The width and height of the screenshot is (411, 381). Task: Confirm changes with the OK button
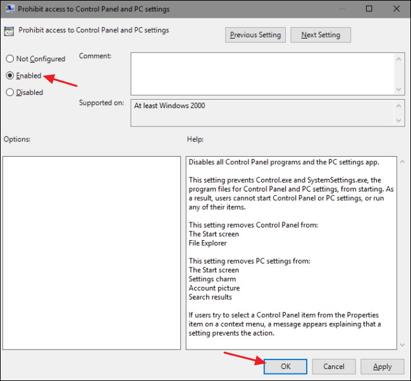point(285,366)
